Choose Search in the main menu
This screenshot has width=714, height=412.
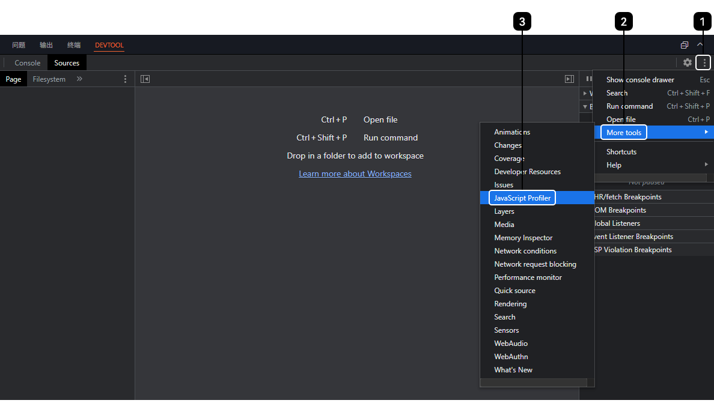tap(654, 93)
